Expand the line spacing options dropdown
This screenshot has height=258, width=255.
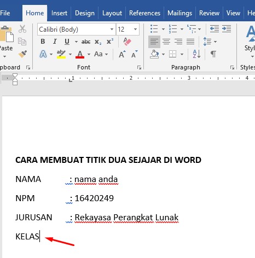(216, 42)
